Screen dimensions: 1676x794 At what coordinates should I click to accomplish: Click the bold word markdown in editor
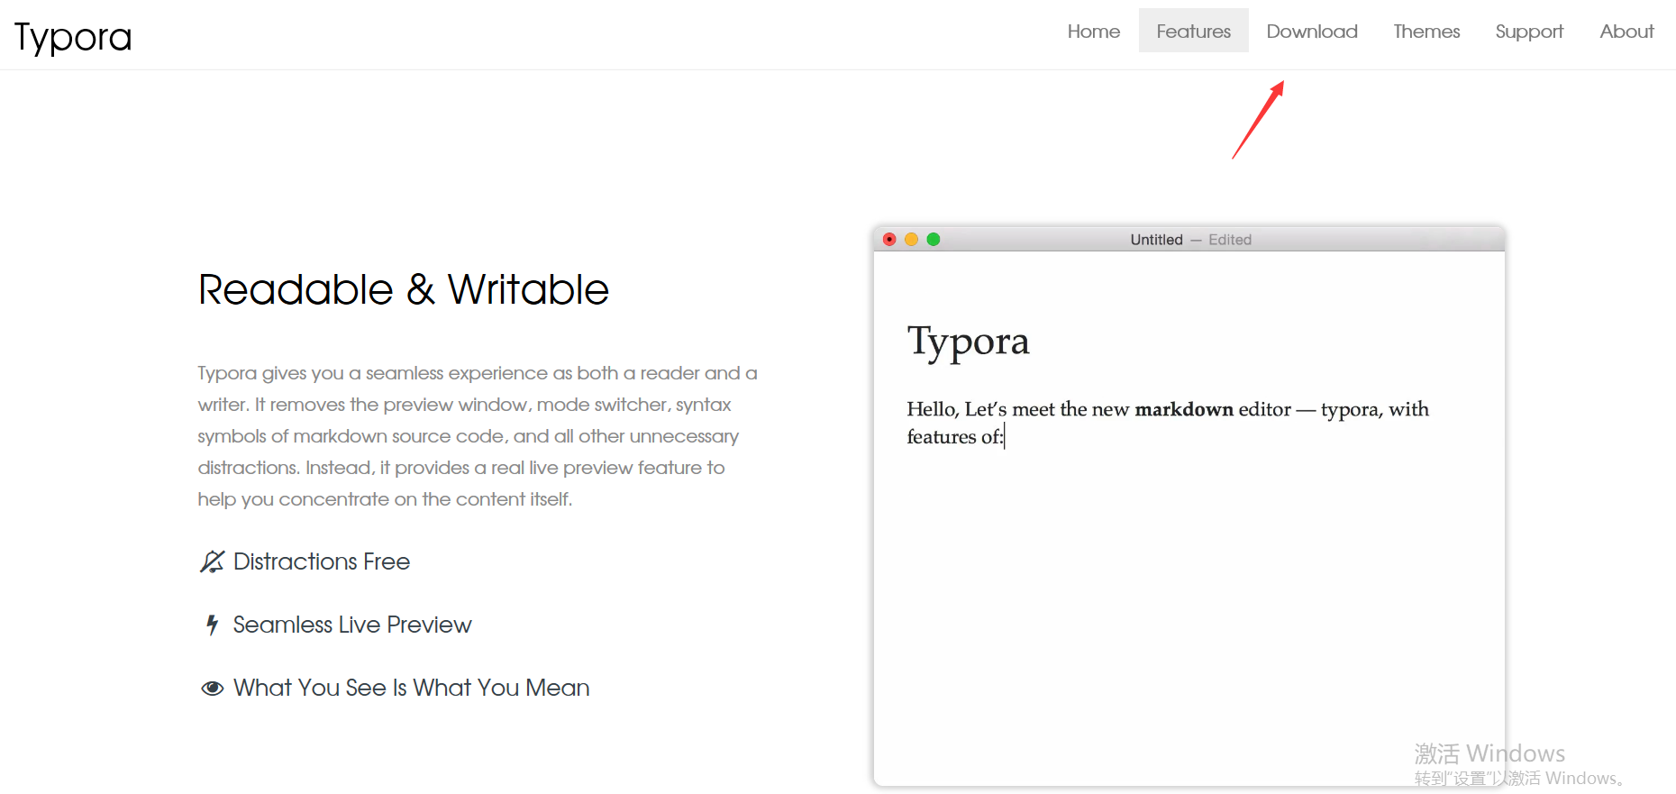pos(1183,409)
